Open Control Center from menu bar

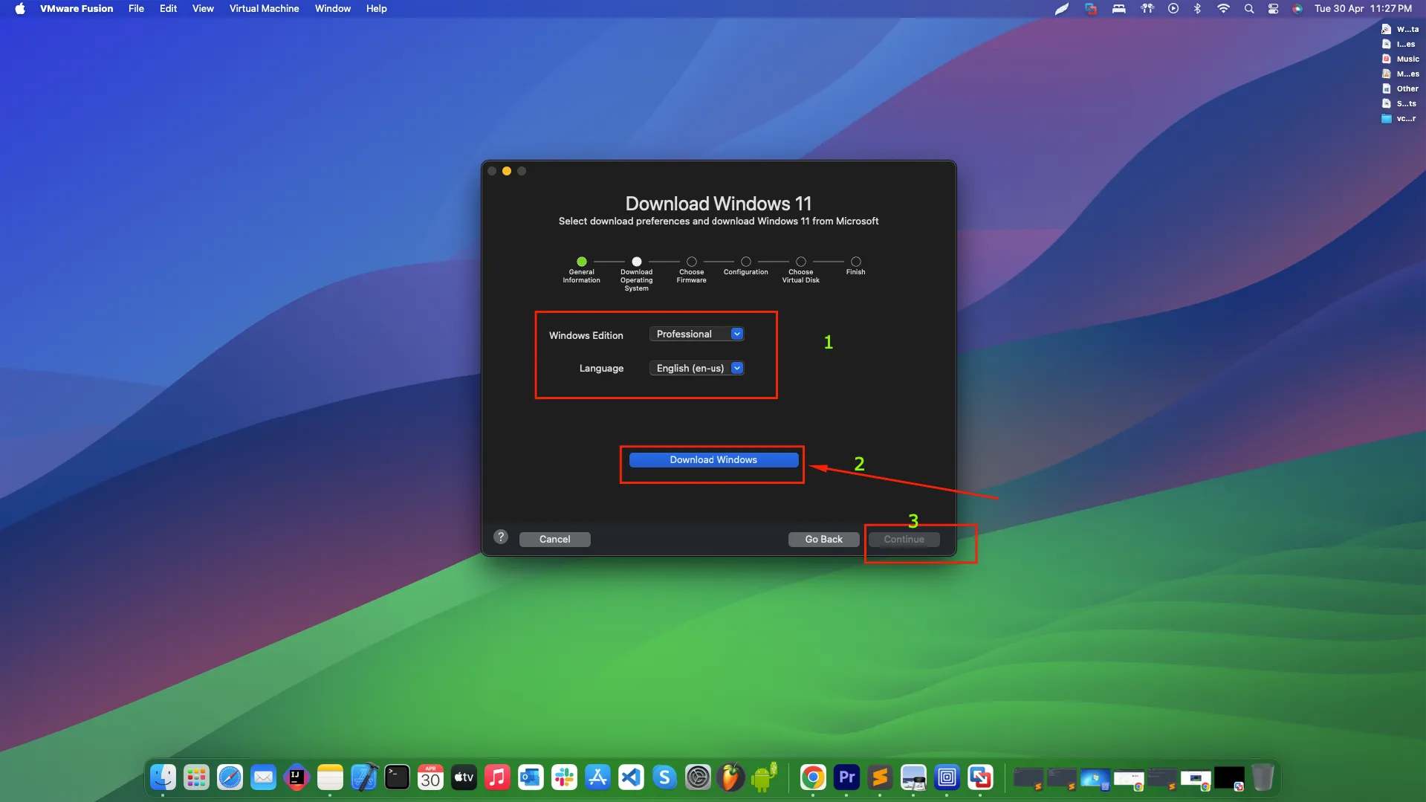[1273, 9]
